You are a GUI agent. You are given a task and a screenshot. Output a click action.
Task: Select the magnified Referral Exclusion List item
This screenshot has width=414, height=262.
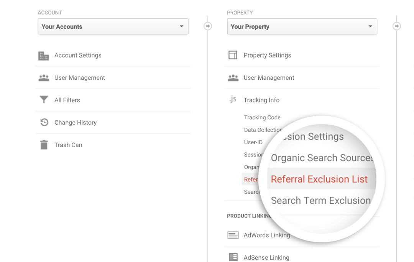[319, 179]
